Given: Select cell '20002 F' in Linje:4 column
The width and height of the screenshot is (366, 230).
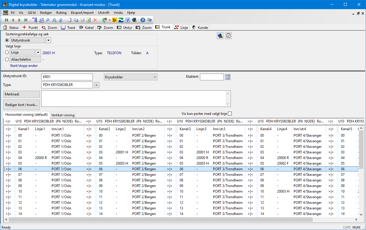Looking at the screenshot, I should pos(283,163).
